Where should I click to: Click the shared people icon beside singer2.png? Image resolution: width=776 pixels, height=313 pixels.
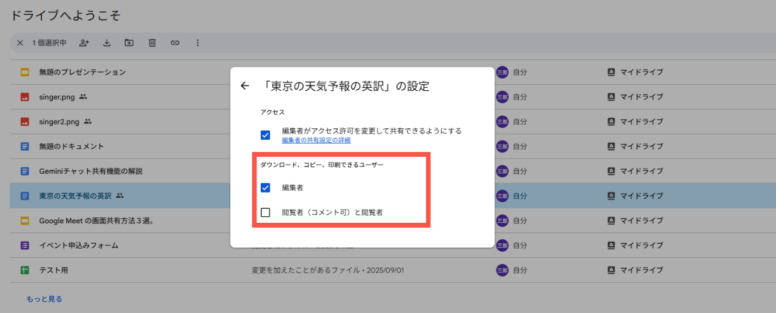(88, 122)
